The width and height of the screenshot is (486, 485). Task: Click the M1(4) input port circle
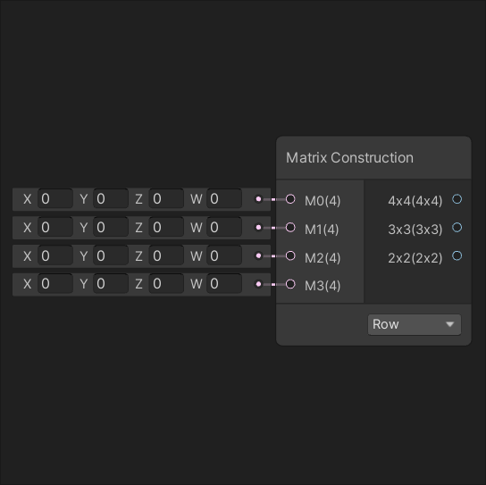pyautogui.click(x=290, y=228)
